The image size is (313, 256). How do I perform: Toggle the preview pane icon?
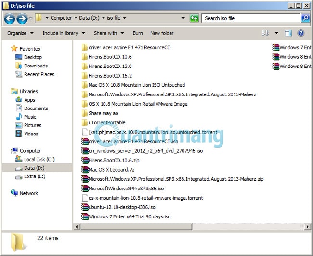click(x=288, y=33)
